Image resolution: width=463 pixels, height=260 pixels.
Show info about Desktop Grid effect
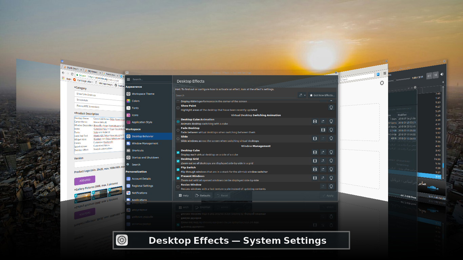point(331,161)
